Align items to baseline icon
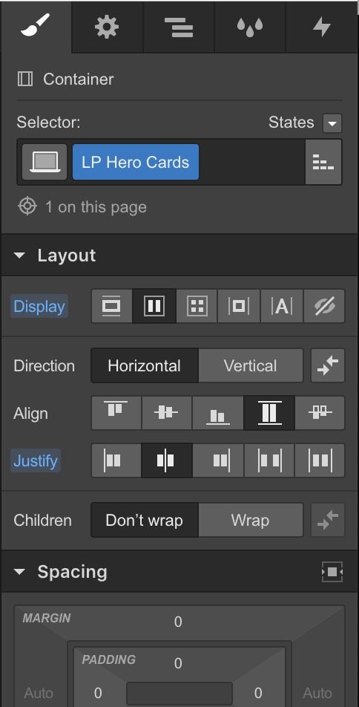Image resolution: width=359 pixels, height=707 pixels. tap(320, 413)
